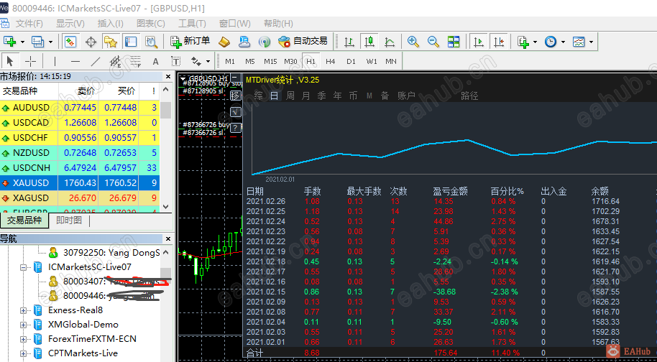Screen dimensions: 657x362
Task: Toggle the Data Window crosshair-circle icon
Action: 91,42
